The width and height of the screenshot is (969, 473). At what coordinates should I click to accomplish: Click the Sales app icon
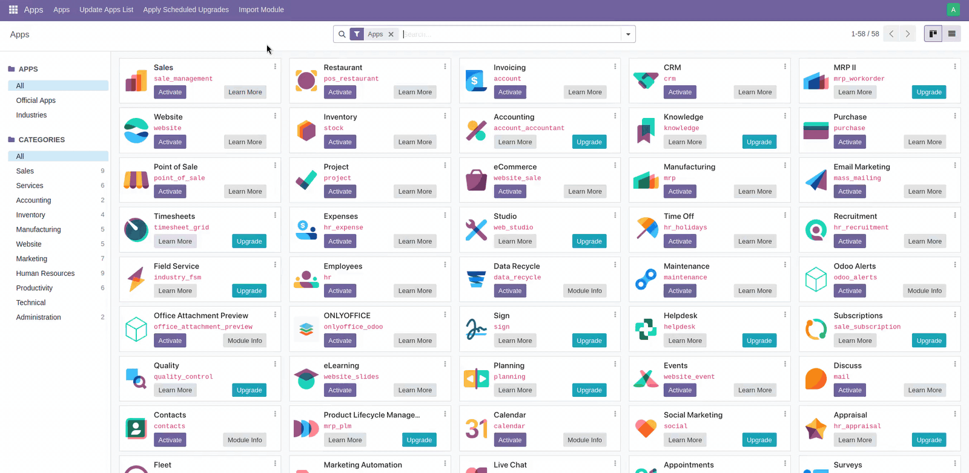click(136, 80)
